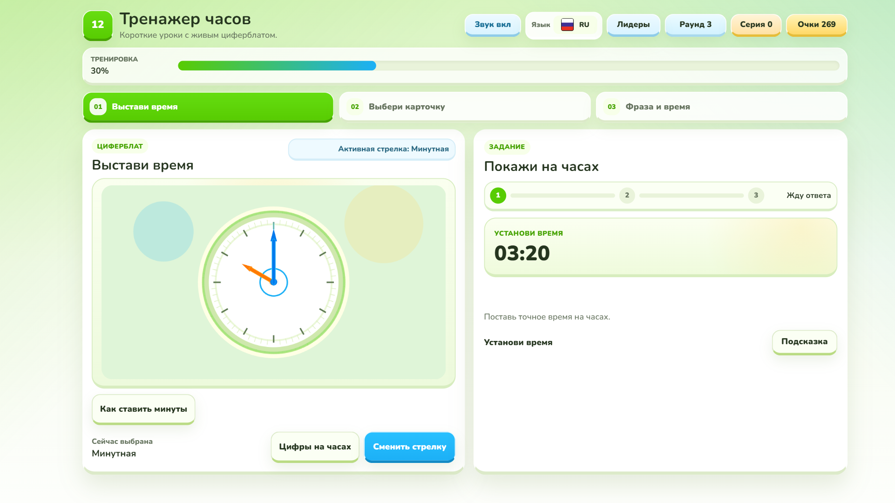Click Сменить стрелку to switch hand
This screenshot has width=895, height=503.
coord(409,447)
